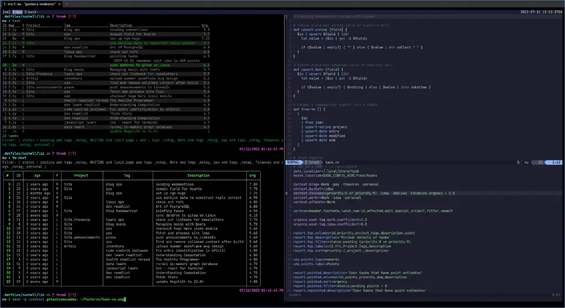
Task: Click the timestamp 07/12/2022 01:42:44 PM
Action: coord(261,290)
